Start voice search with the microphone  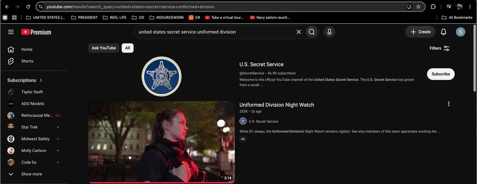pyautogui.click(x=329, y=32)
